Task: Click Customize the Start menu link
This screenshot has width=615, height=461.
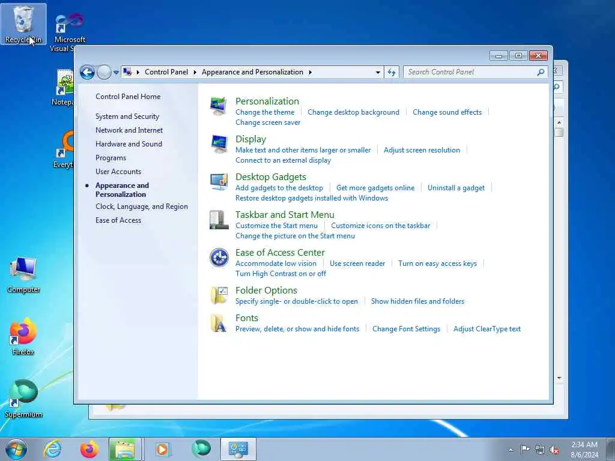Action: (x=276, y=226)
